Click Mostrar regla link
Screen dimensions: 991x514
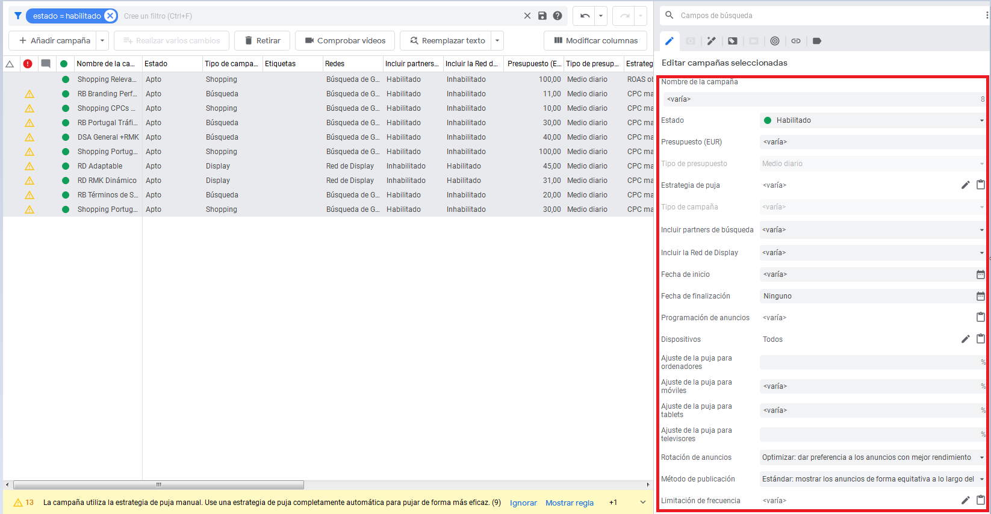pyautogui.click(x=570, y=503)
